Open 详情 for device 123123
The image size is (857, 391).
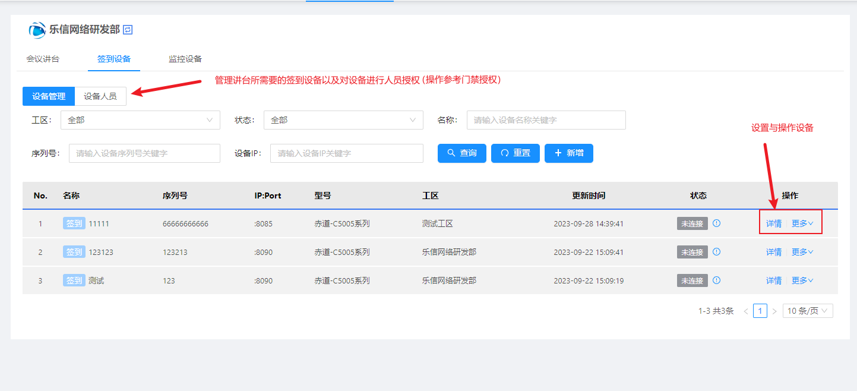[773, 252]
